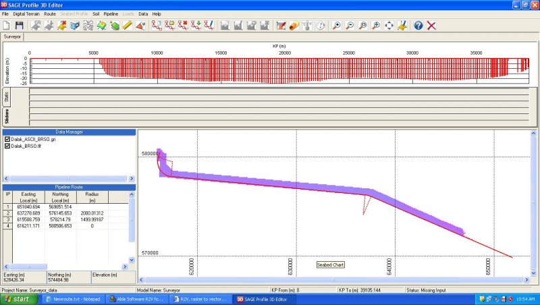Open the Route menu

tap(50, 13)
